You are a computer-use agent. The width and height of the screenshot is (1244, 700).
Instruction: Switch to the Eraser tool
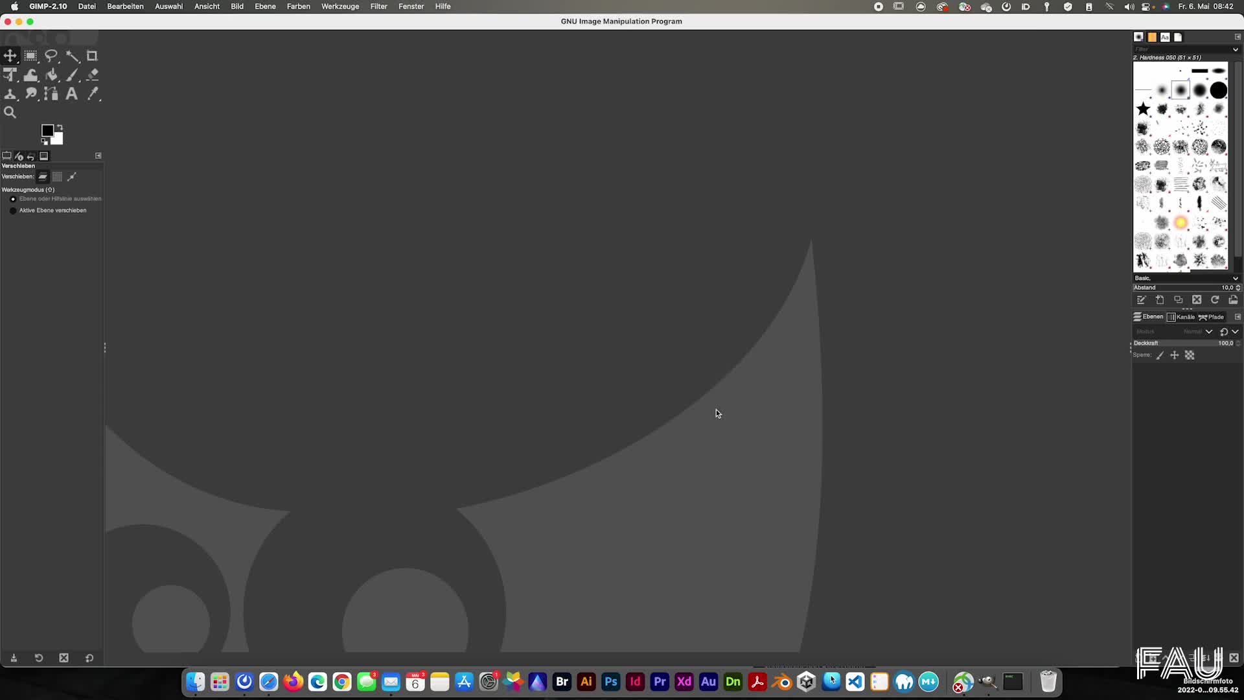[x=93, y=75]
